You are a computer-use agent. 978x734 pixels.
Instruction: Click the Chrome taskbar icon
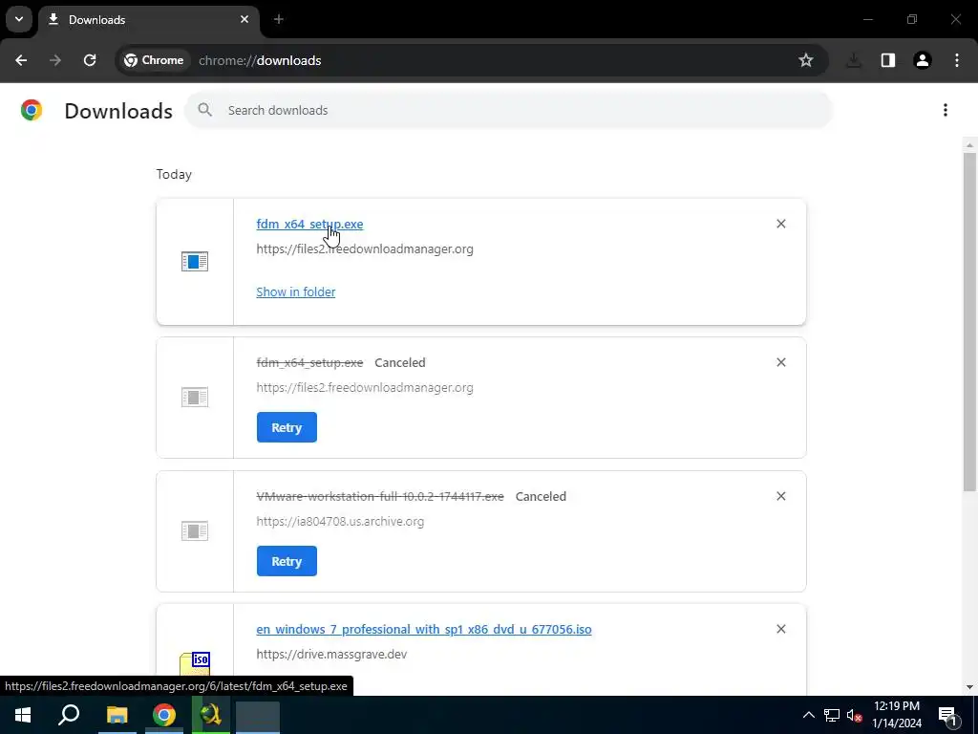point(164,715)
